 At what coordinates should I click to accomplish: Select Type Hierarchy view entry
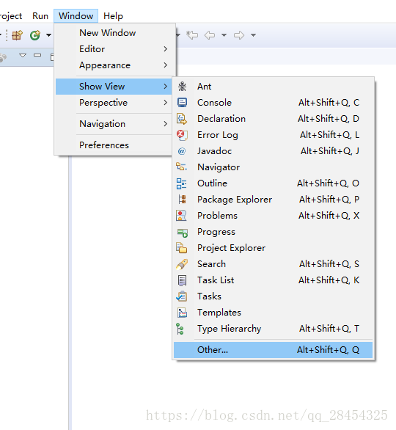coord(274,329)
